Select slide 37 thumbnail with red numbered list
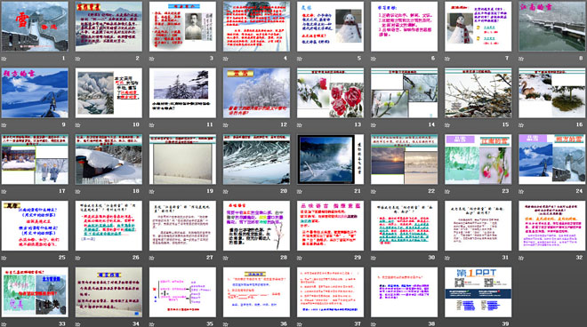 pyautogui.click(x=330, y=292)
